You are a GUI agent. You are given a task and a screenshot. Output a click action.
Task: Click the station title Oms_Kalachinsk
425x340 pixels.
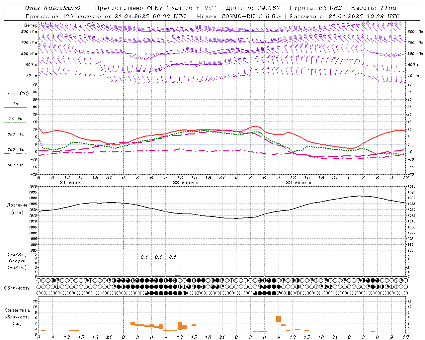coord(53,8)
